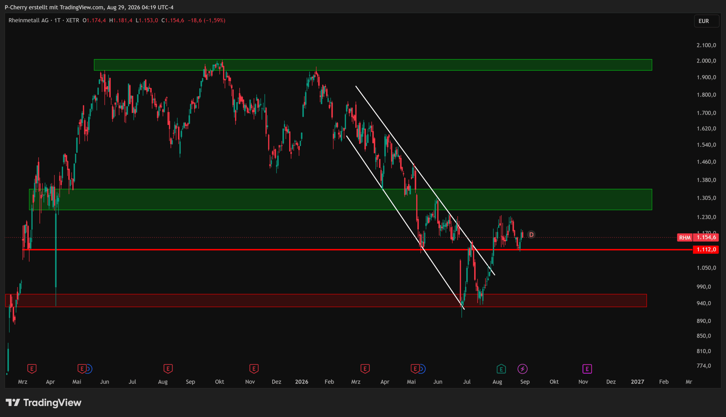Click the March 2026 earnings E marker
726x417 pixels.
tap(365, 369)
